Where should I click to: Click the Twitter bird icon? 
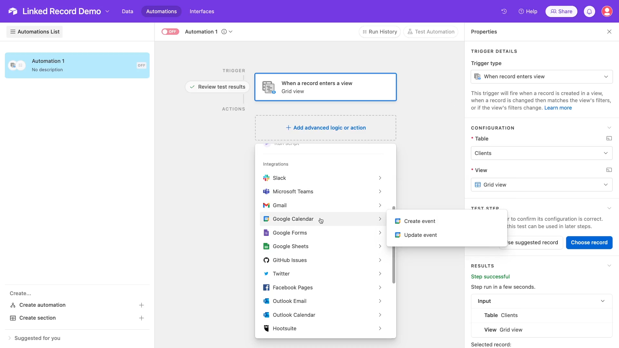pyautogui.click(x=266, y=274)
